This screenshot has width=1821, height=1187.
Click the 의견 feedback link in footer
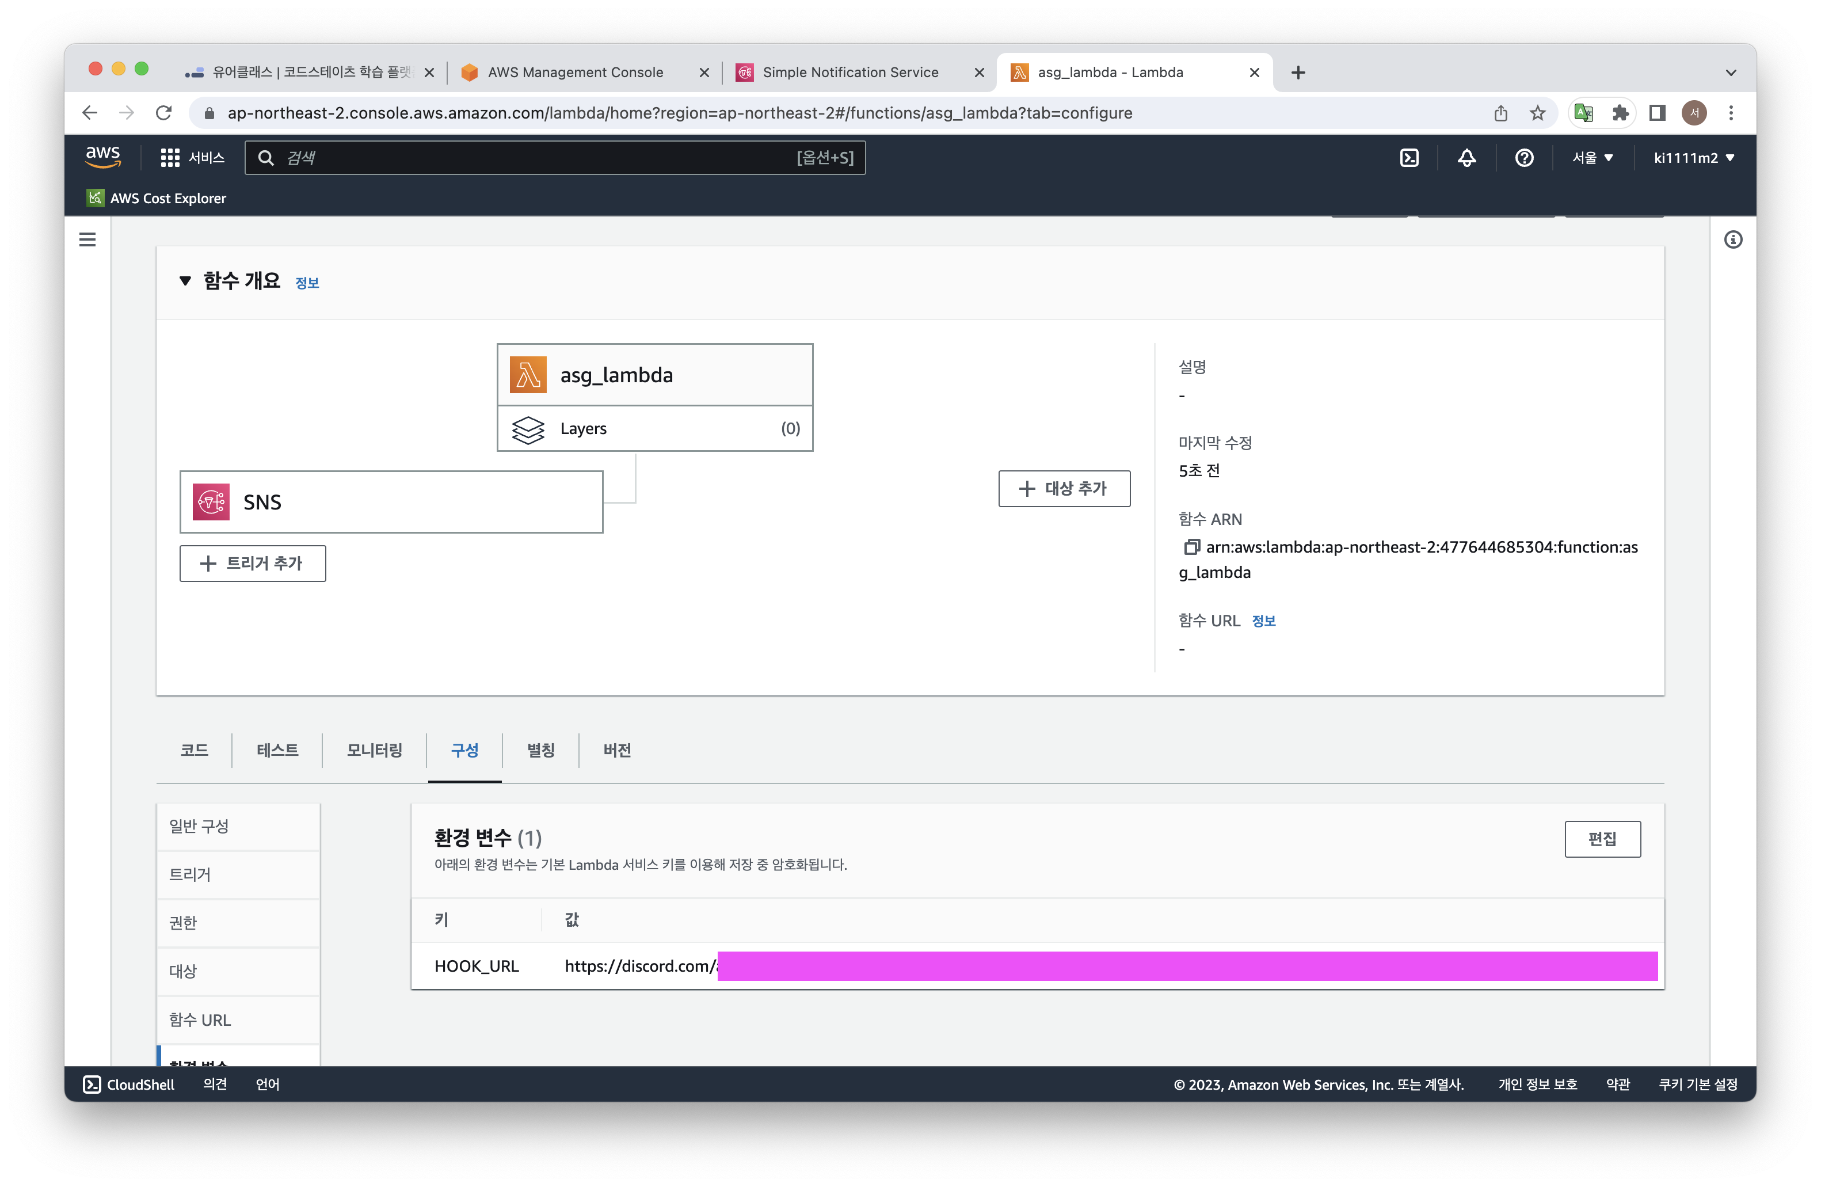click(x=215, y=1085)
